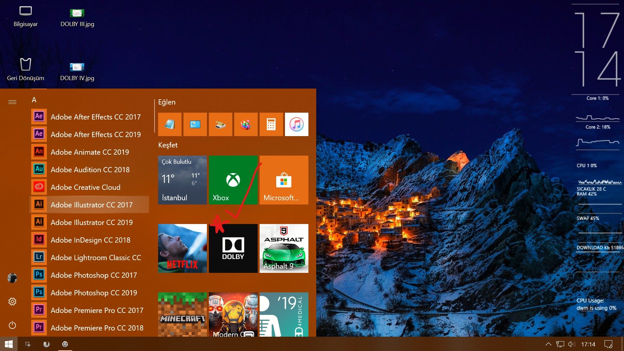The width and height of the screenshot is (624, 351).
Task: Launch Firefox from the taskbar
Action: pos(47,344)
